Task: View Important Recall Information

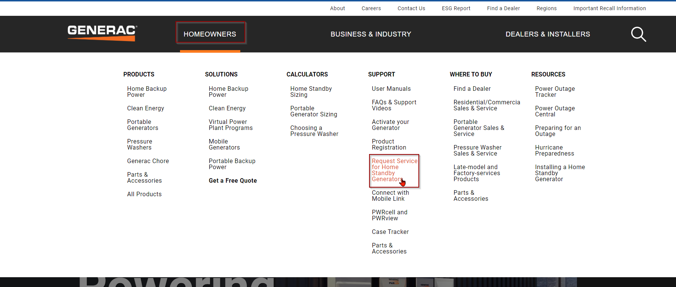Action: pos(609,8)
